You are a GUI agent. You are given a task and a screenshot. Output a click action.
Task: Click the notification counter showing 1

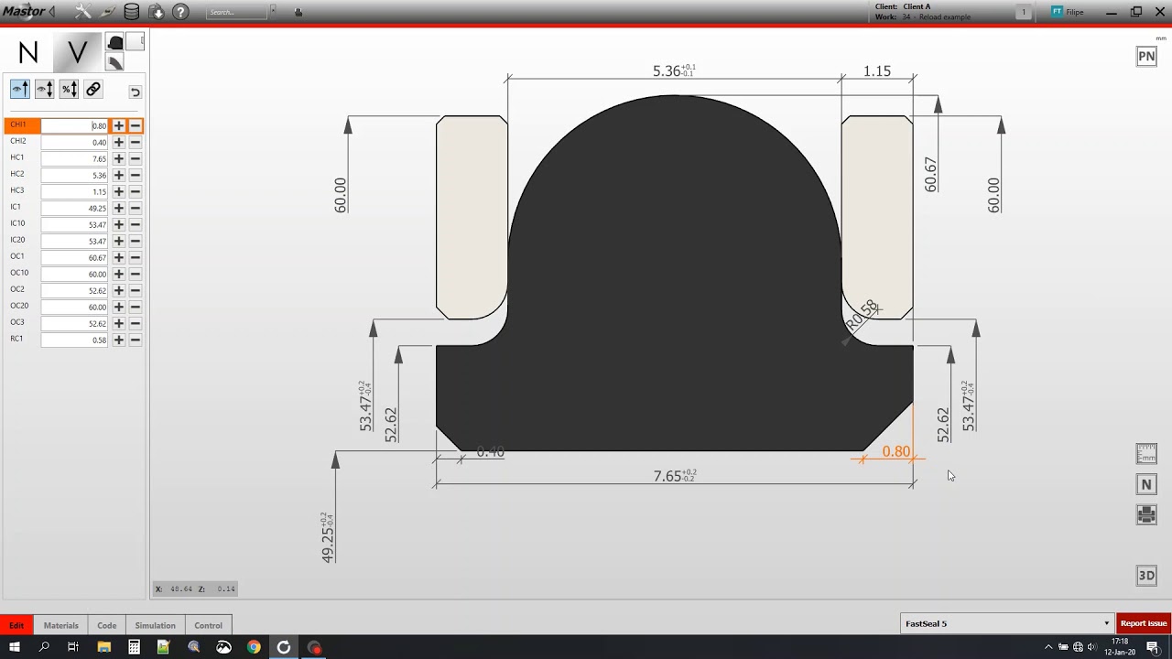(1024, 12)
